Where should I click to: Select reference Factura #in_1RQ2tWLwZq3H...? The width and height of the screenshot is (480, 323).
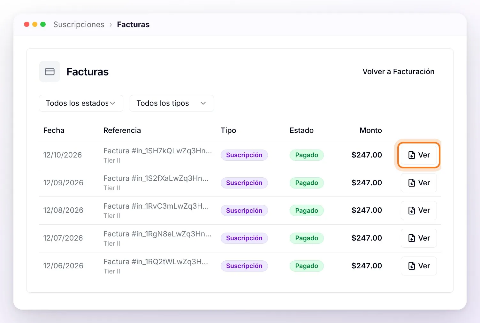(156, 262)
